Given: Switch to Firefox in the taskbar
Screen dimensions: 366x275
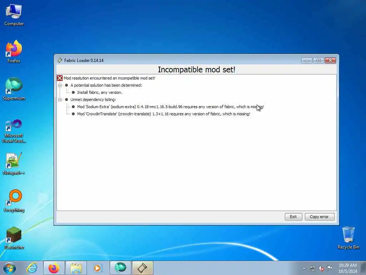Looking at the screenshot, I should click(54, 268).
